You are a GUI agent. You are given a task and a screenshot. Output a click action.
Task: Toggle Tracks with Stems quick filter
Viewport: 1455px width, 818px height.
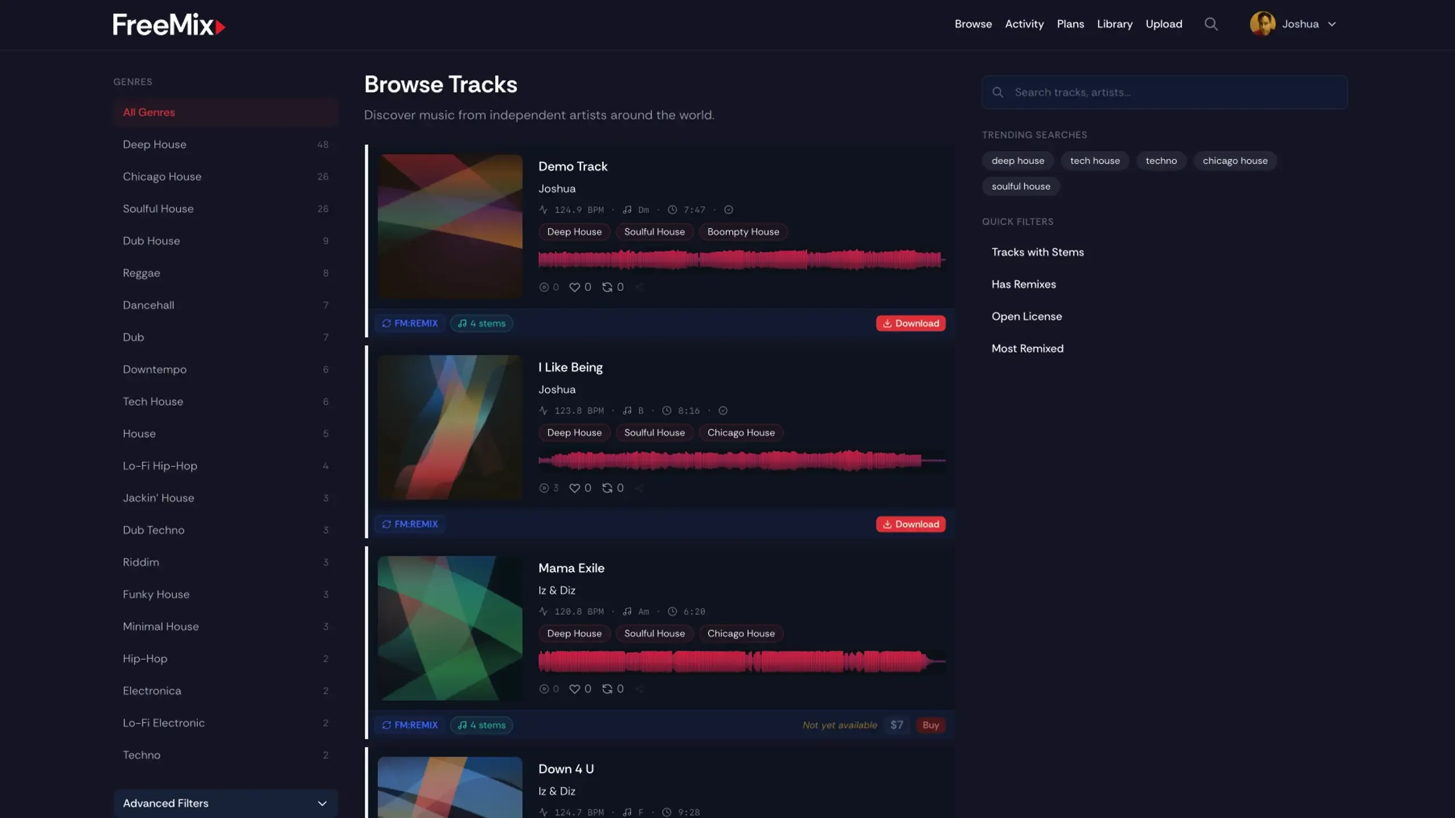pos(1037,252)
